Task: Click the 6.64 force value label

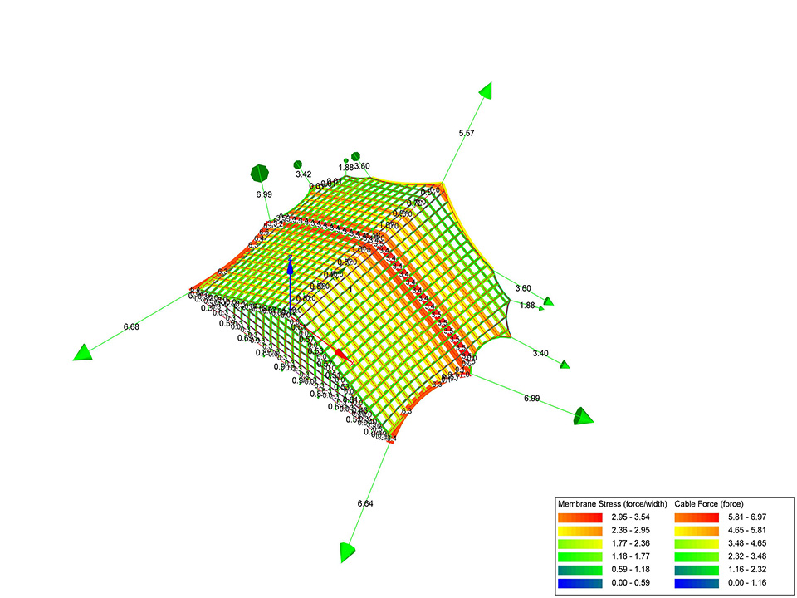Action: (x=364, y=504)
